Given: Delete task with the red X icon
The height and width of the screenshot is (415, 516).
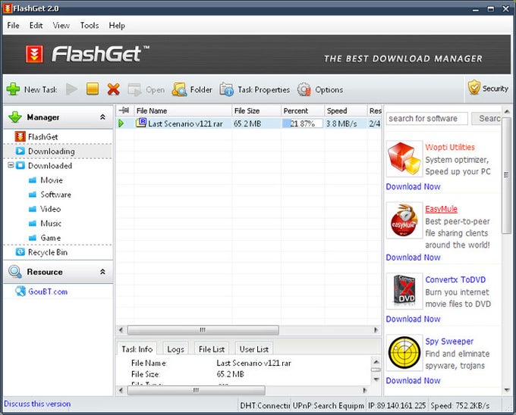Looking at the screenshot, I should click(x=114, y=89).
